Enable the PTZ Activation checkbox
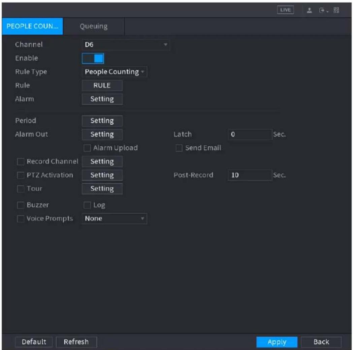Screen dimensions: 353x350 [x=21, y=175]
